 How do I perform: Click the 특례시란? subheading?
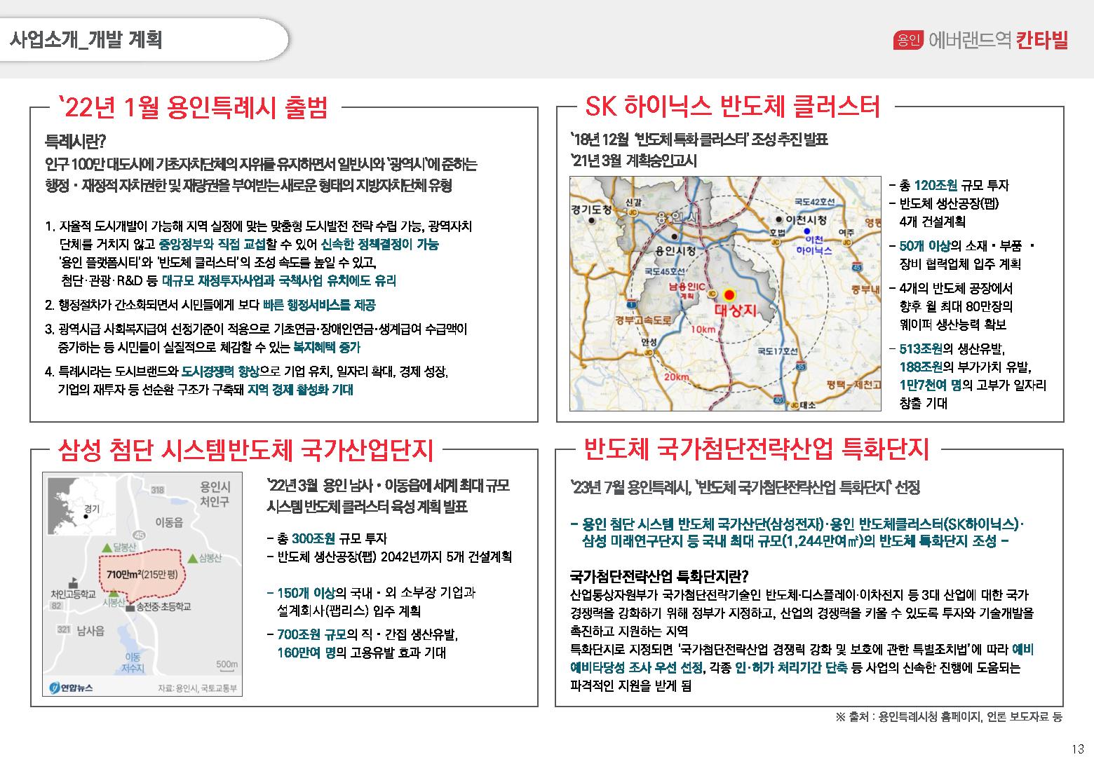point(75,144)
